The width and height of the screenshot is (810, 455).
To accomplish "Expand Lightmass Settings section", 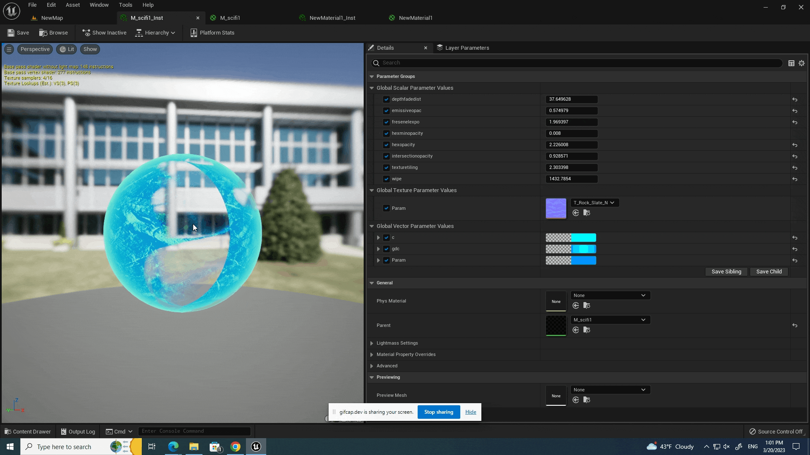I will coord(372,343).
